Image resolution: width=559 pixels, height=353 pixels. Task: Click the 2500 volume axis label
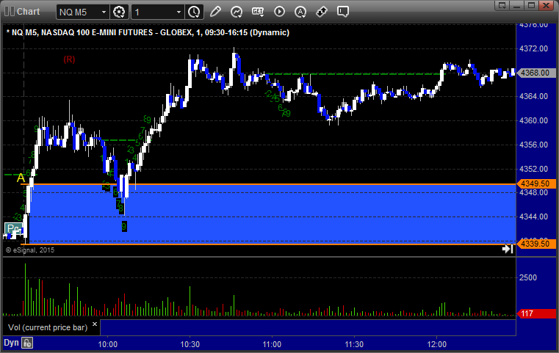[528, 277]
